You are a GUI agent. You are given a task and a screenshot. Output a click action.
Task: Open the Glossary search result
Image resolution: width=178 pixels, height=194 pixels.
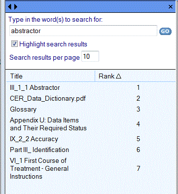click(23, 110)
